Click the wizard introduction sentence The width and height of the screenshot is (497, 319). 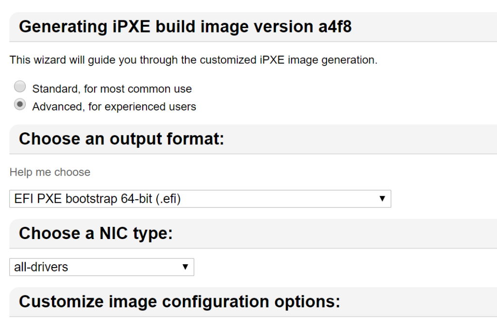coord(193,61)
